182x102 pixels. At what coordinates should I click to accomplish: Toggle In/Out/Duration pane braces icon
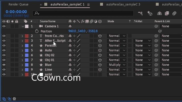point(14,99)
